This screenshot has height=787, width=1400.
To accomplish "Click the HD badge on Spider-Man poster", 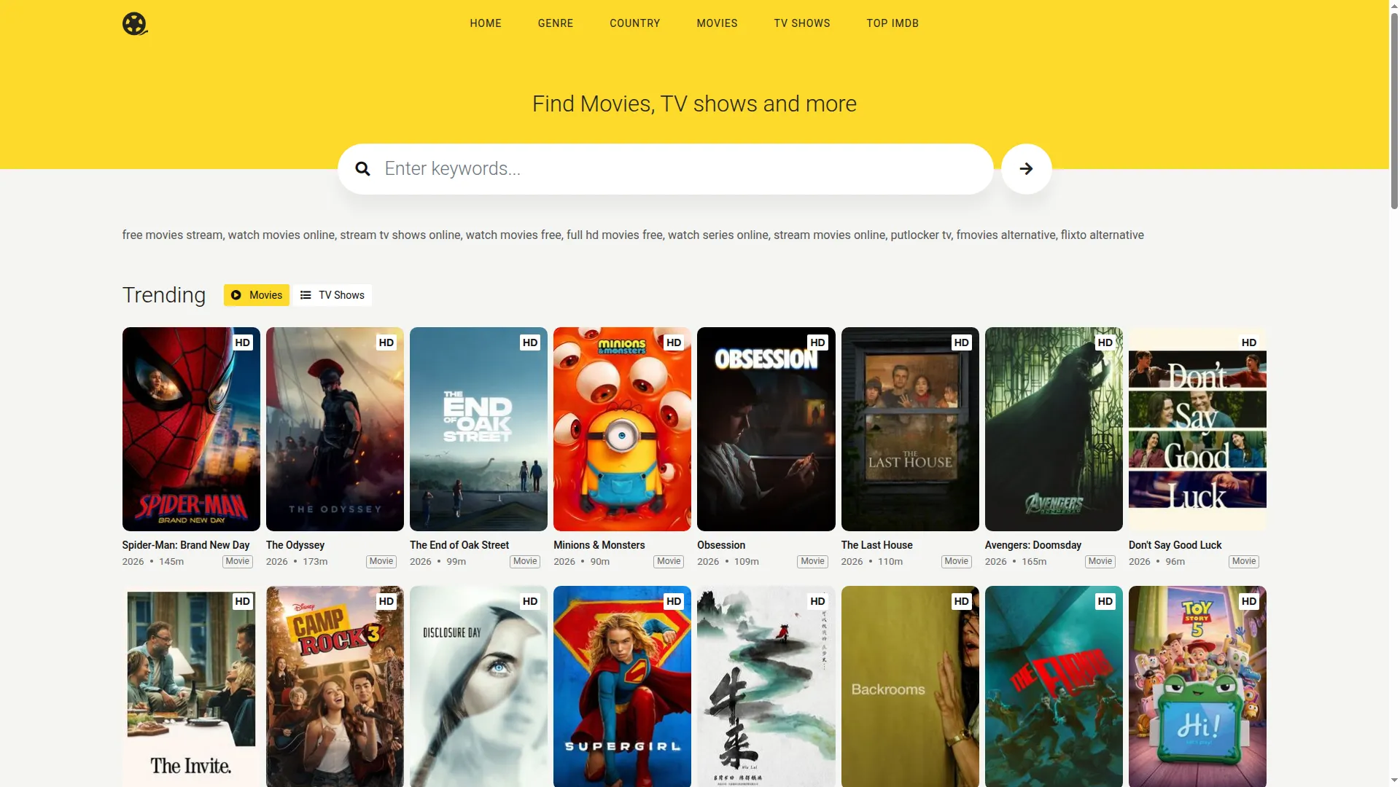I will (x=243, y=342).
